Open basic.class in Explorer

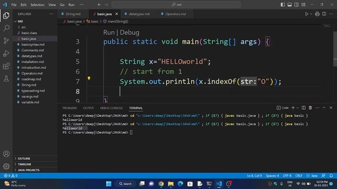tap(29, 33)
